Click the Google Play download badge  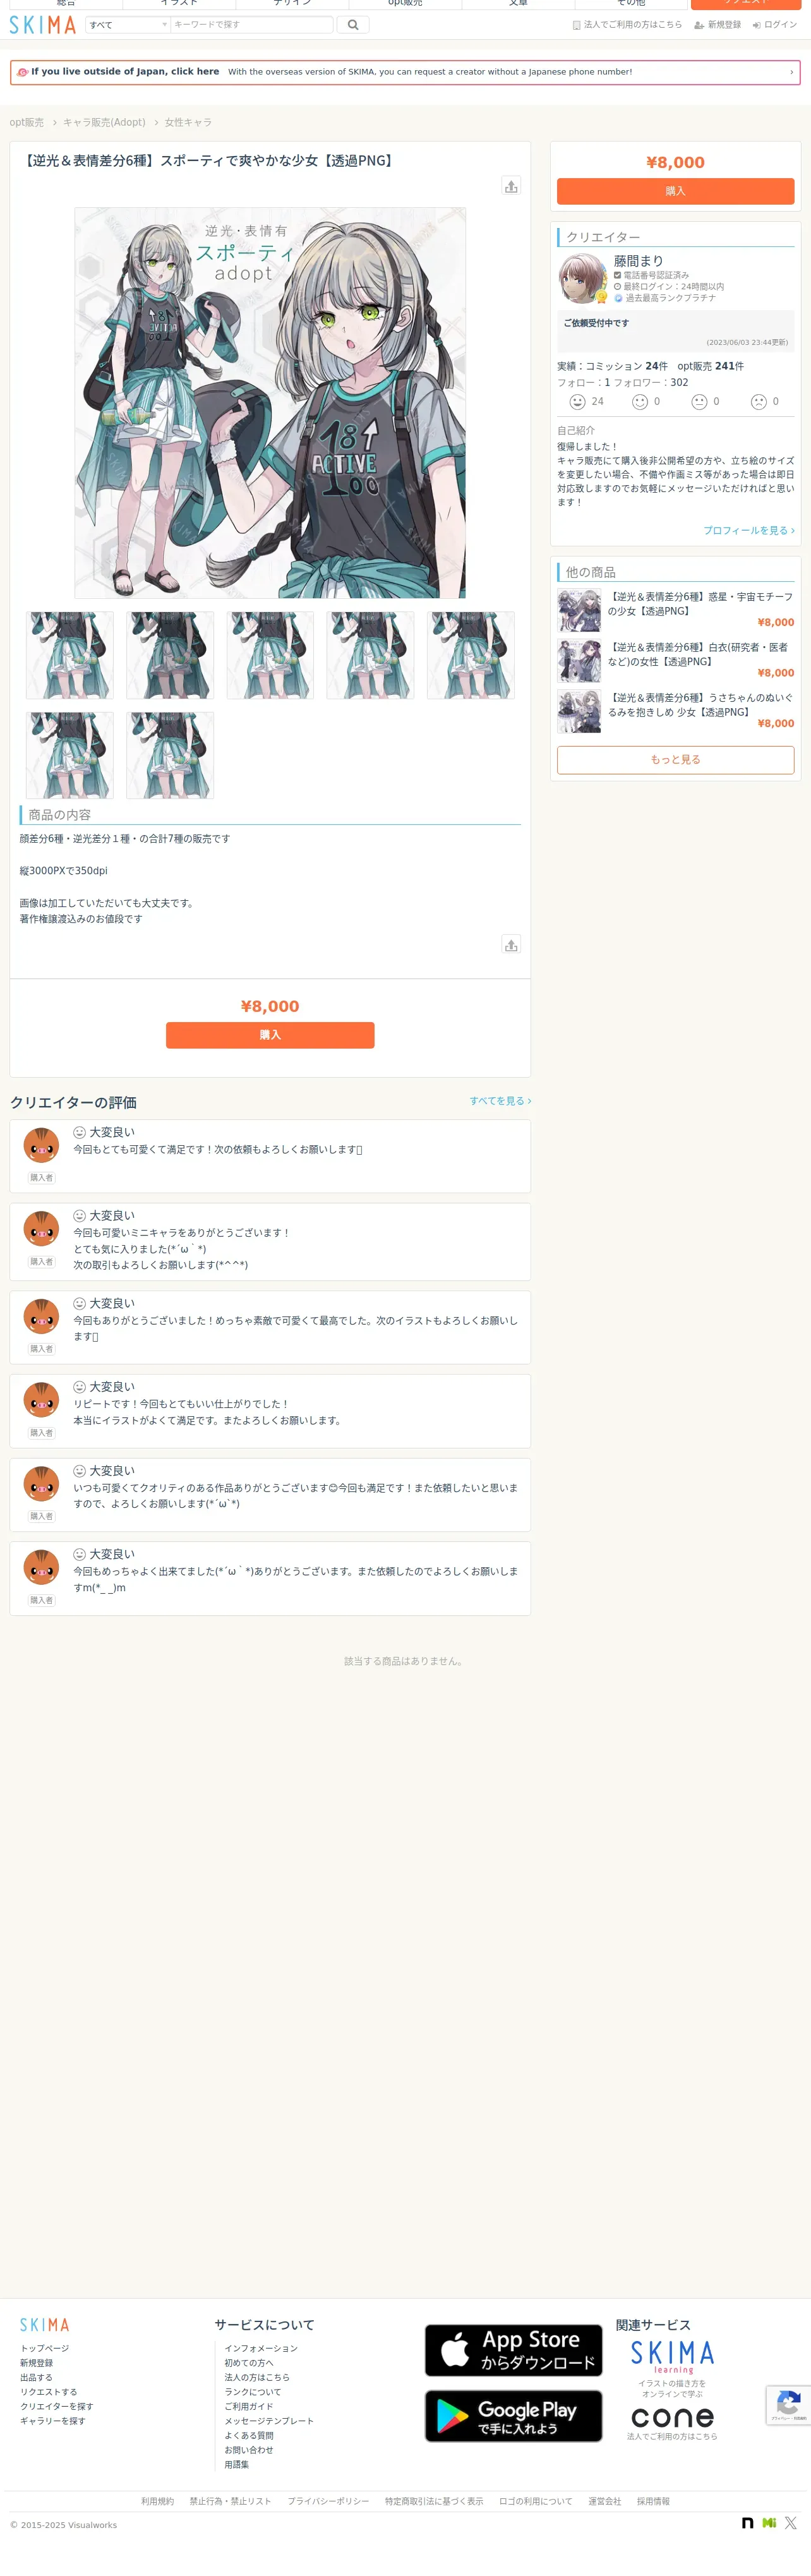pos(513,2416)
